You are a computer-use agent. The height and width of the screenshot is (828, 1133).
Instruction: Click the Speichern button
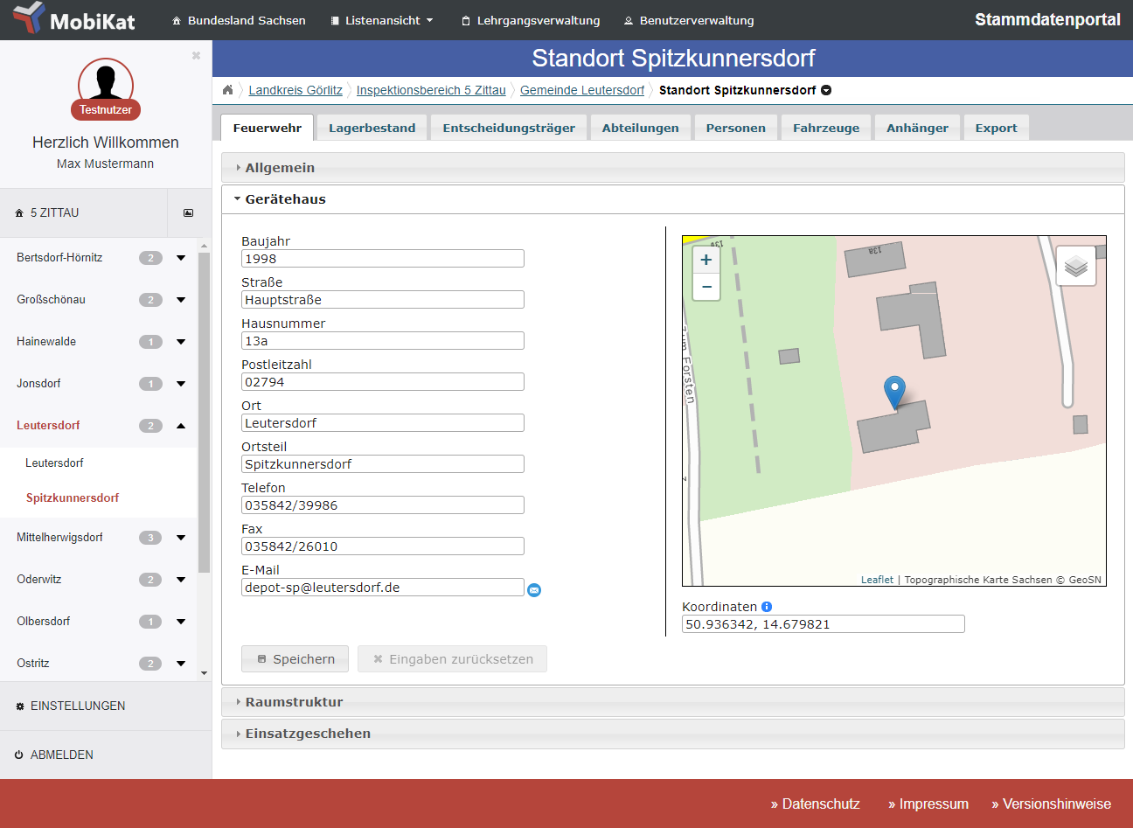[x=295, y=659]
